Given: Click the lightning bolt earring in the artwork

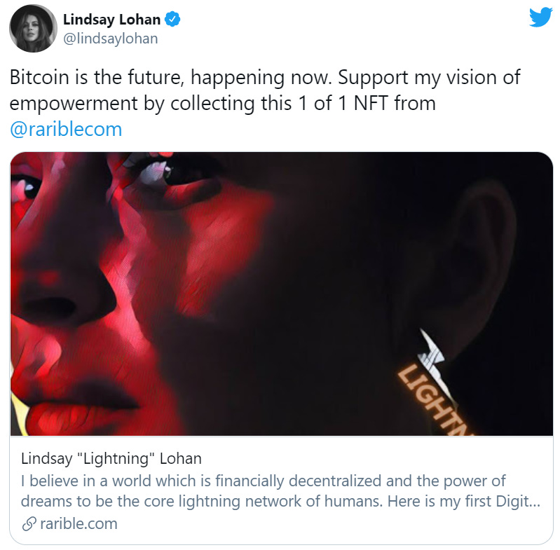Looking at the screenshot, I should tap(432, 353).
